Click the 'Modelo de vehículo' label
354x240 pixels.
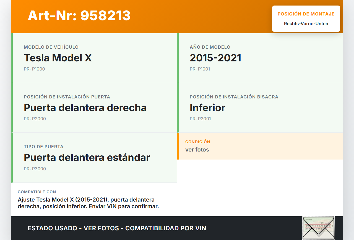point(51,47)
